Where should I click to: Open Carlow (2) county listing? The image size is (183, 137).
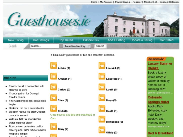pos(64,90)
